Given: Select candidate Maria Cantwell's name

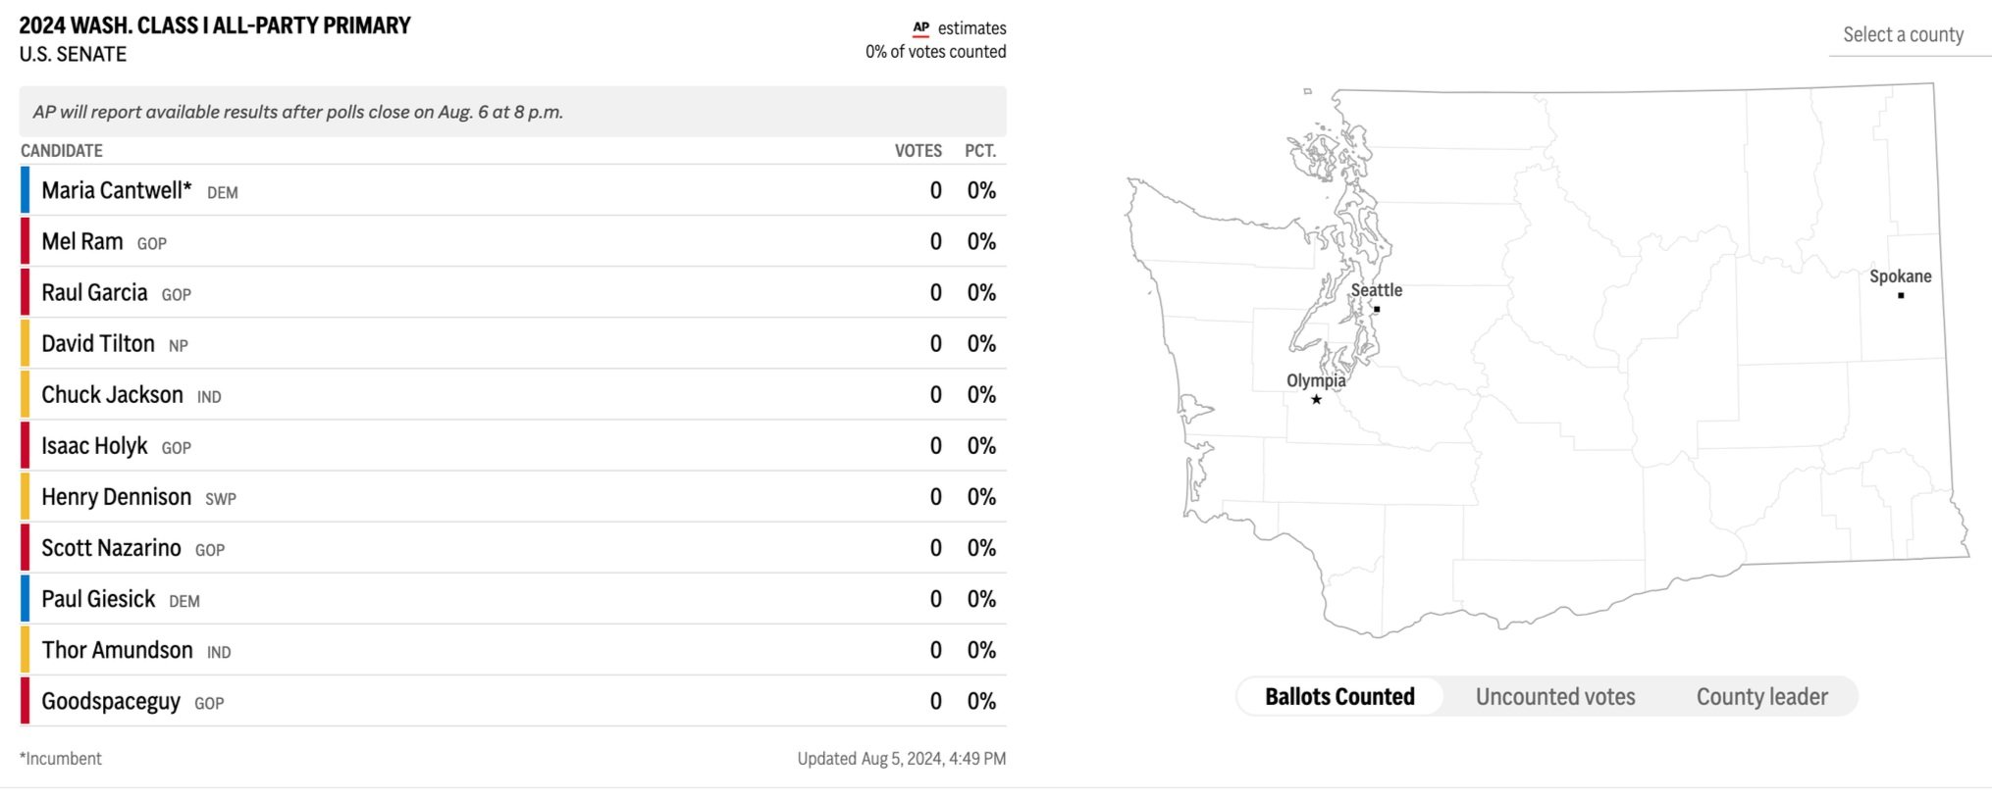Looking at the screenshot, I should (116, 190).
